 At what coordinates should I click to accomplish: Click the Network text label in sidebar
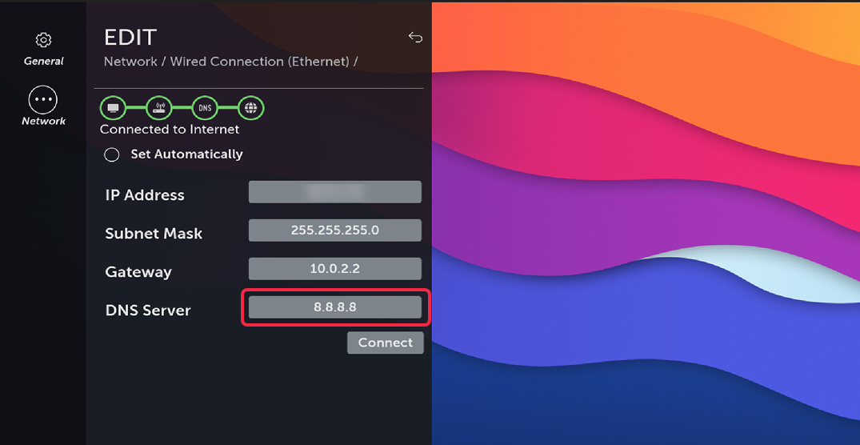44,121
